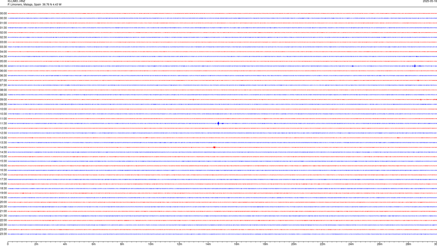Click the 6m tick label on the minutes axis
Screen dimensions: 437x246
(x=94, y=244)
